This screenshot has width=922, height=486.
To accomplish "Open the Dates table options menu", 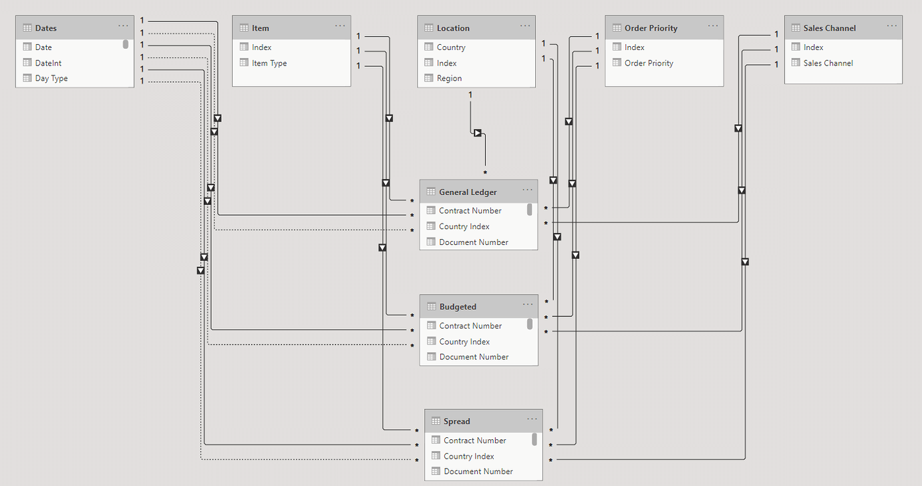I will (x=123, y=25).
